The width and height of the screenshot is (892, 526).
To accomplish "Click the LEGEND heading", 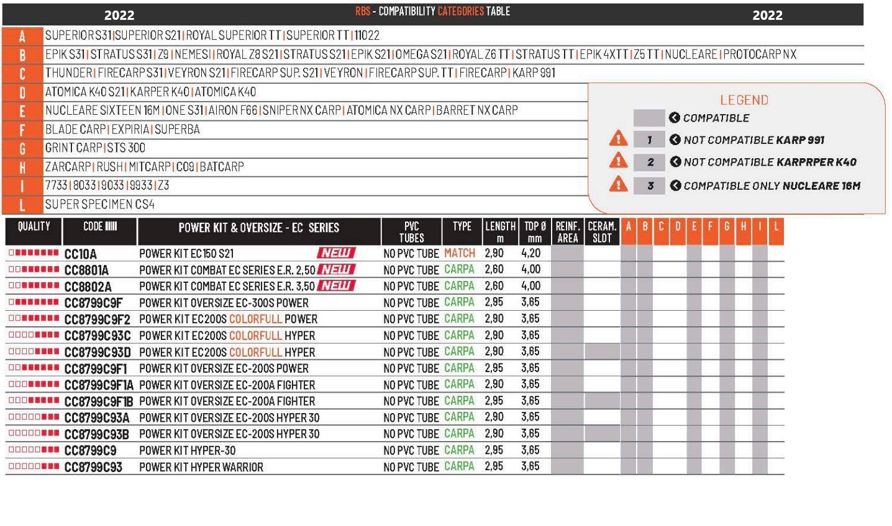I will coord(744,100).
